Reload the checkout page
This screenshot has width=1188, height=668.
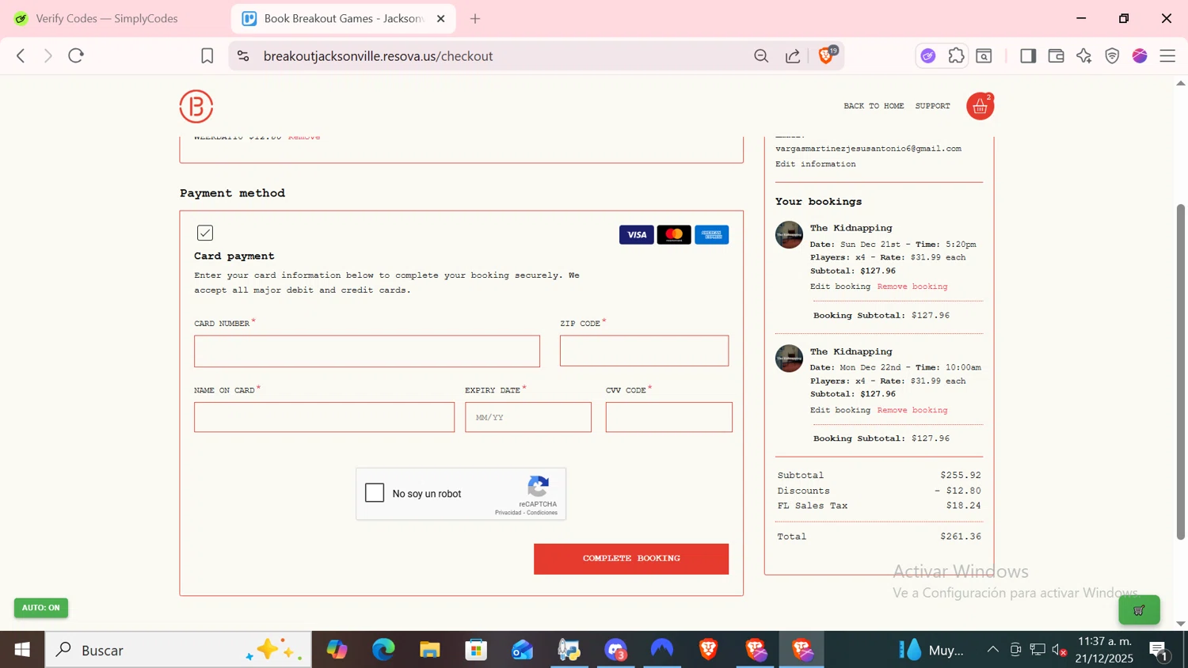pos(76,56)
